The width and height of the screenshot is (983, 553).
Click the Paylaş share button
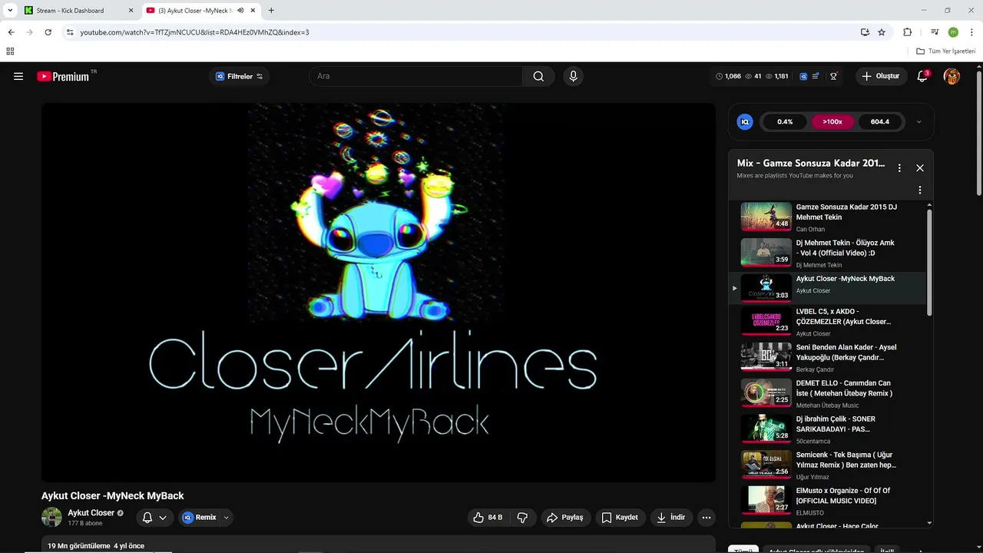coord(565,518)
